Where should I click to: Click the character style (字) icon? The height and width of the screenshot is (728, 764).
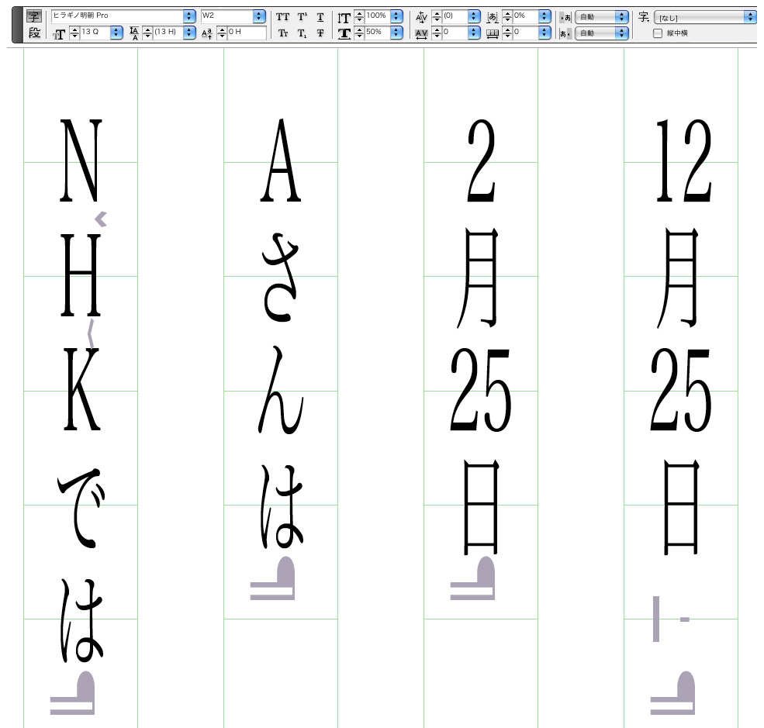(x=644, y=17)
